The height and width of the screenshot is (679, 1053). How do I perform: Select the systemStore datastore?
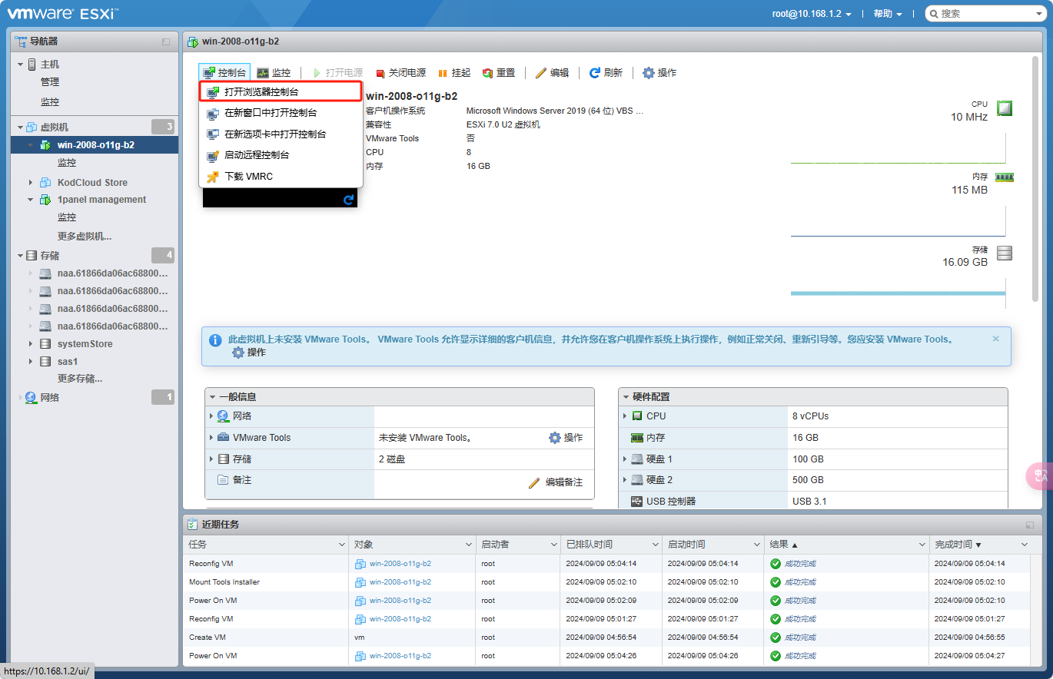point(85,344)
